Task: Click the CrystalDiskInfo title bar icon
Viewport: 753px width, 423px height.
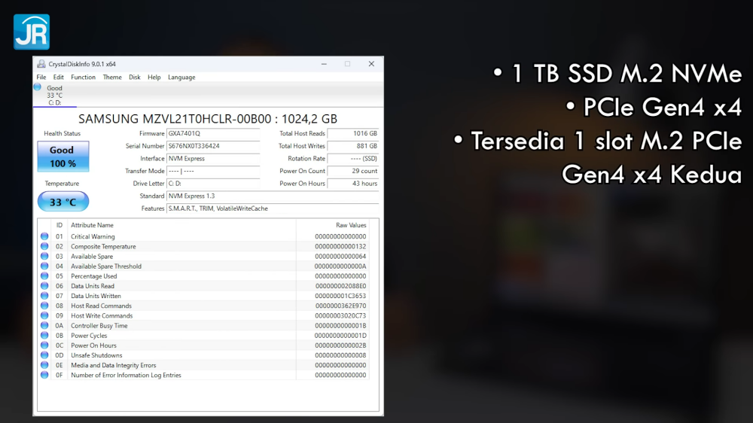Action: (41, 64)
